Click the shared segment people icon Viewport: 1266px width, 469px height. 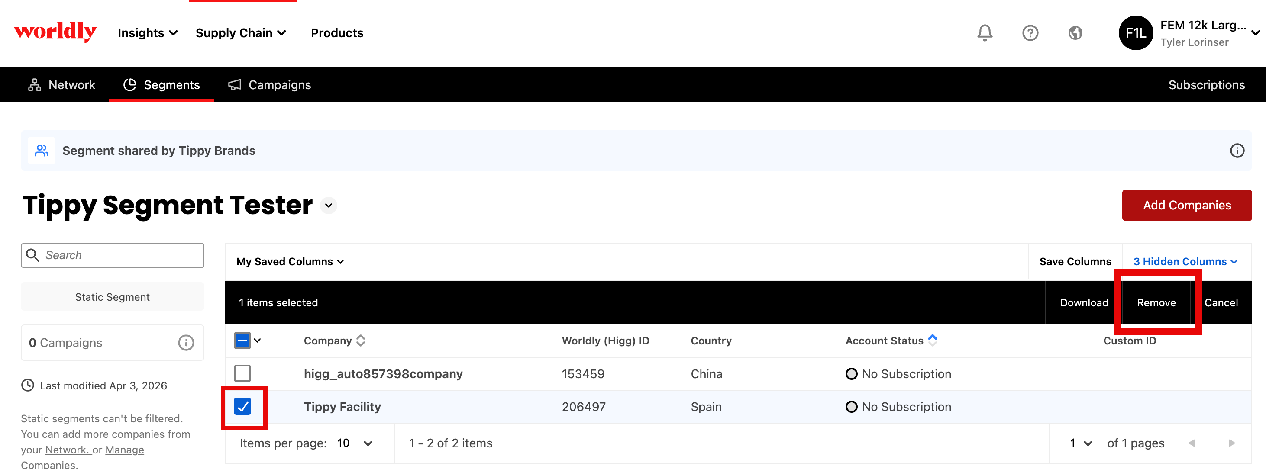(x=42, y=151)
